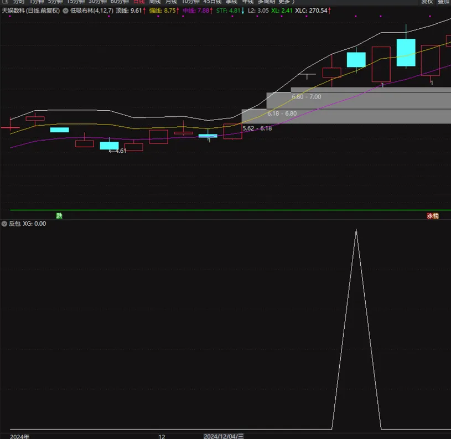The image size is (451, 439).
Task: Switch to the 60分钟 period tab
Action: point(120,2)
